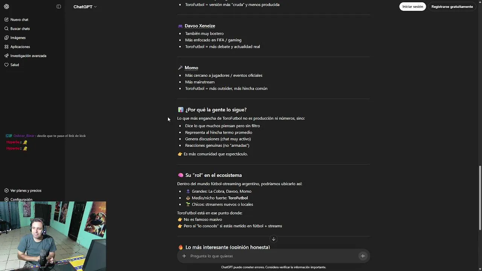Screen dimensions: 482x271
Task: Open the ChatGPT model dropdown
Action: pyautogui.click(x=85, y=7)
